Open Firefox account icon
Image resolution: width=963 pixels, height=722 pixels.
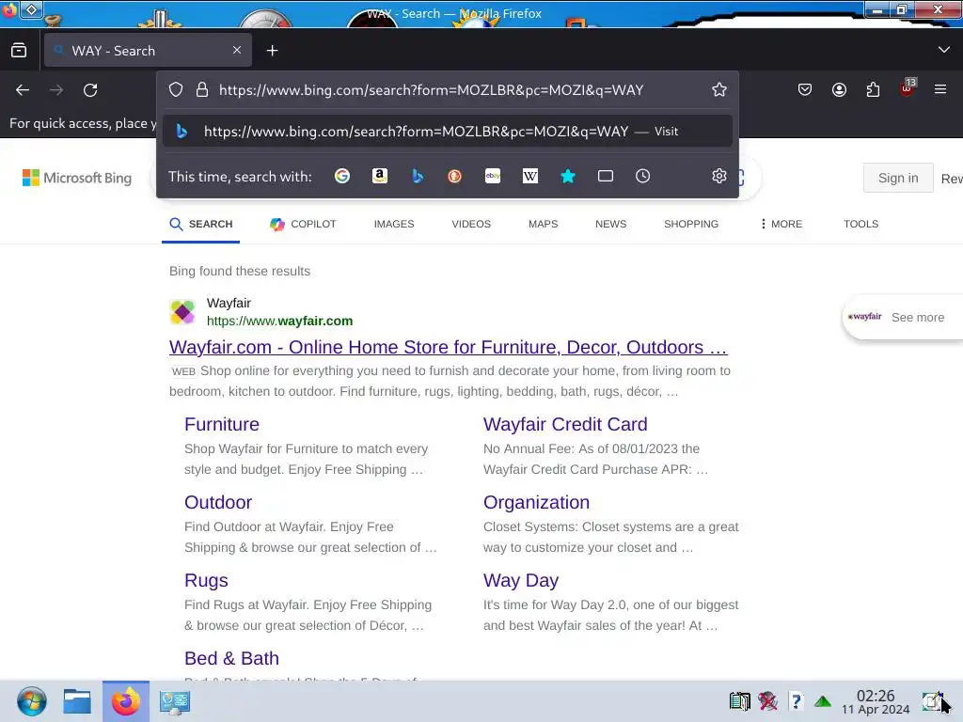coord(839,89)
